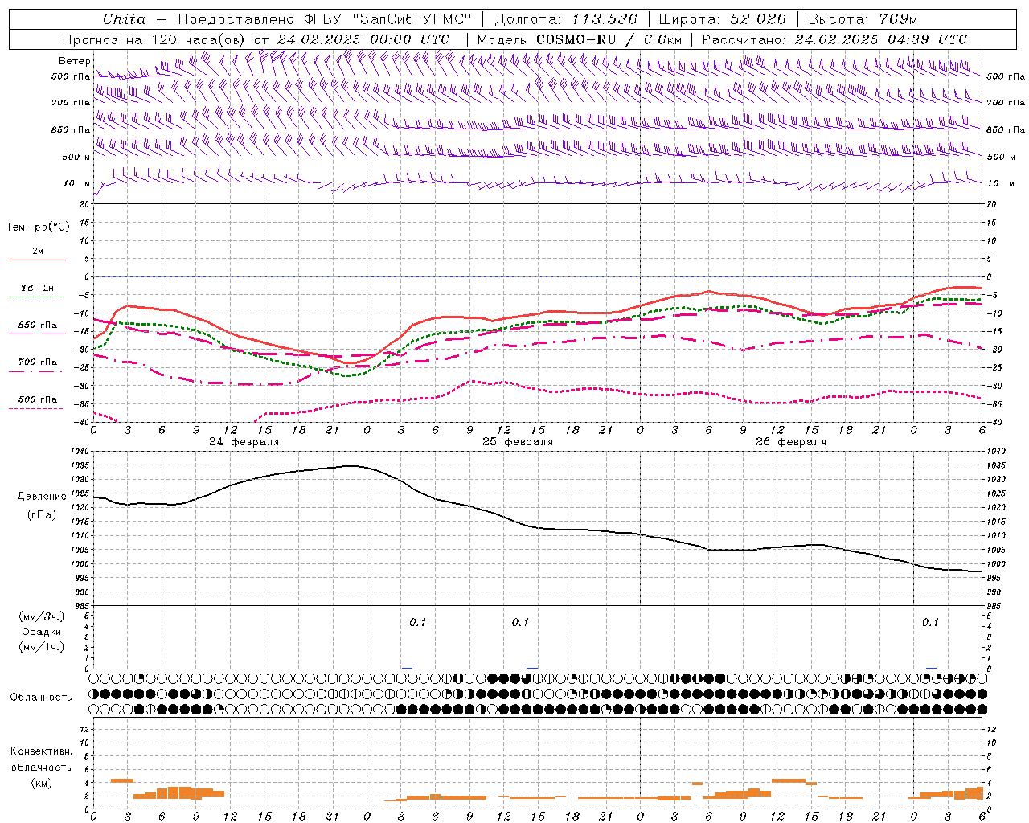The height and width of the screenshot is (823, 1029).
Task: Click the "25 февраля" date label
Action: pyautogui.click(x=518, y=442)
